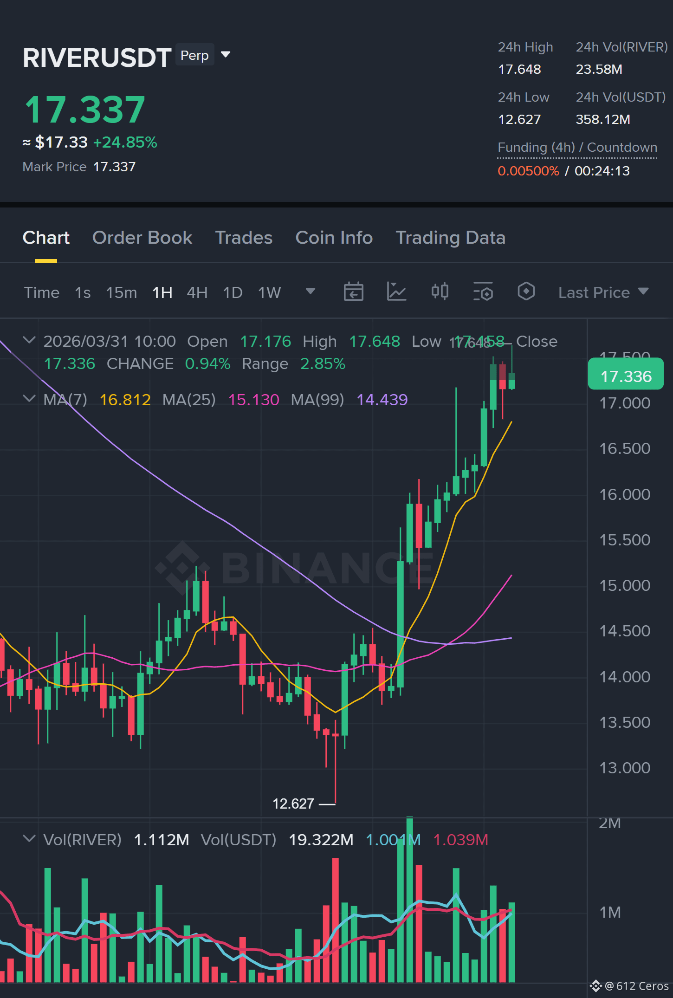673x998 pixels.
Task: Collapse the Vol(RIVER) indicator legend
Action: click(x=29, y=839)
